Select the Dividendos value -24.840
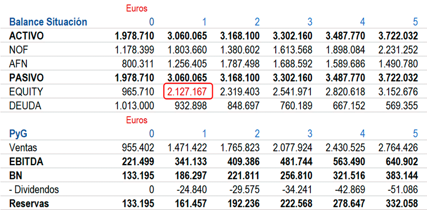 pyautogui.click(x=192, y=190)
